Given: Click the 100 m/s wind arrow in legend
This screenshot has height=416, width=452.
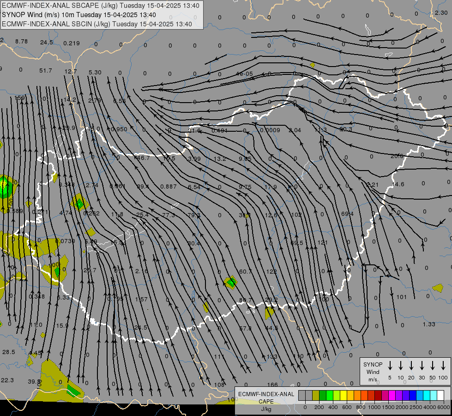Looking at the screenshot, I should (x=443, y=366).
